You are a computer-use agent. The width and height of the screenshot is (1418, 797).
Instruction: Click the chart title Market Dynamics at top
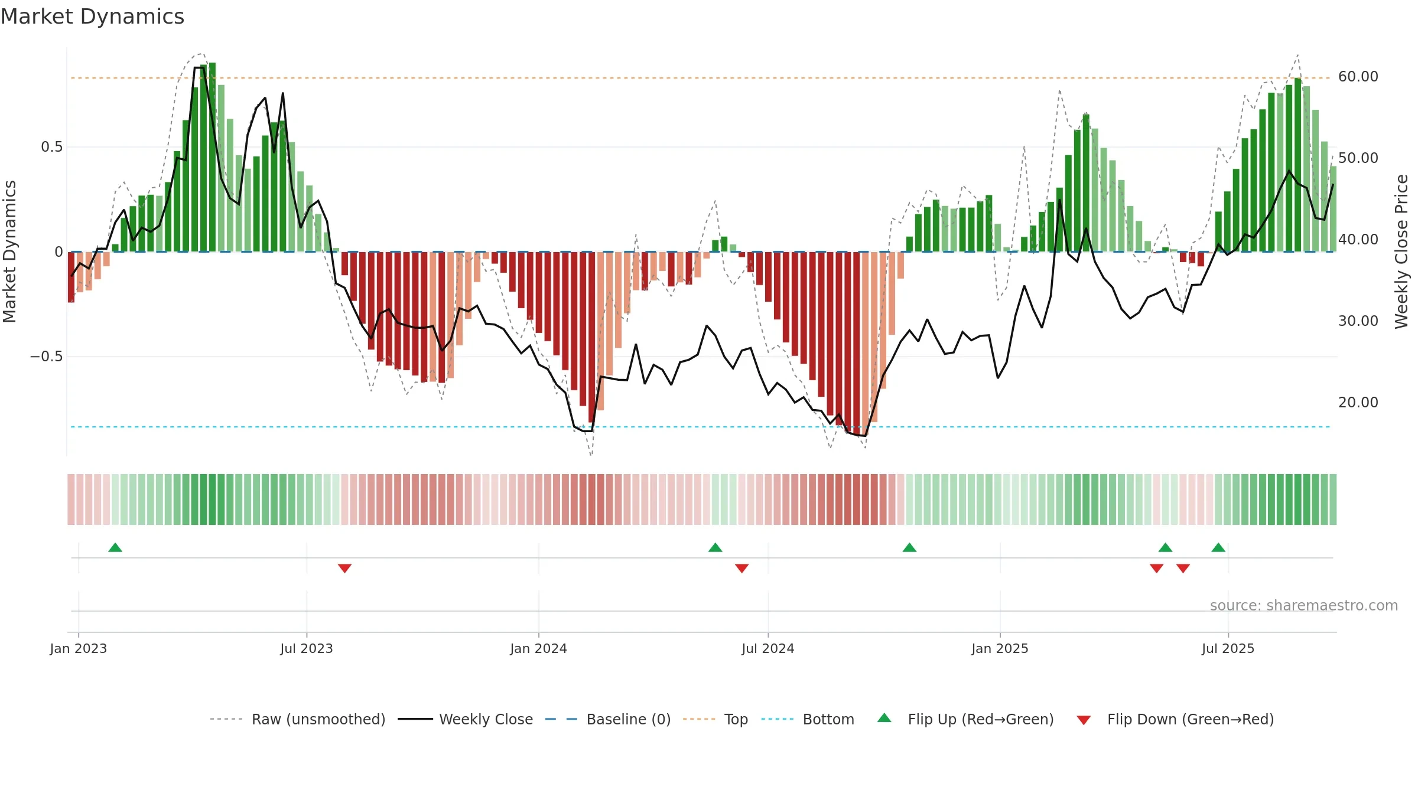click(92, 17)
